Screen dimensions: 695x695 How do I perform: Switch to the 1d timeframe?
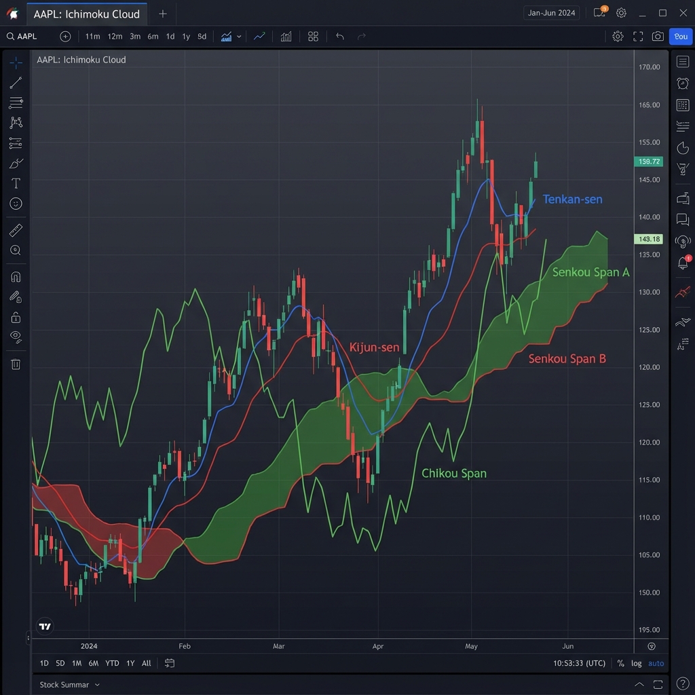170,37
